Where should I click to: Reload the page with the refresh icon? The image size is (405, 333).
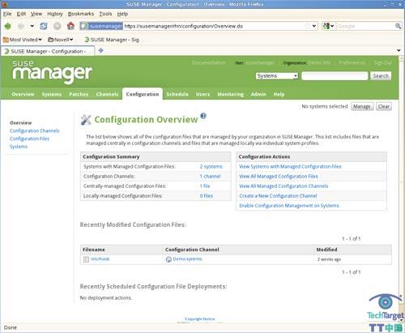[x=44, y=26]
